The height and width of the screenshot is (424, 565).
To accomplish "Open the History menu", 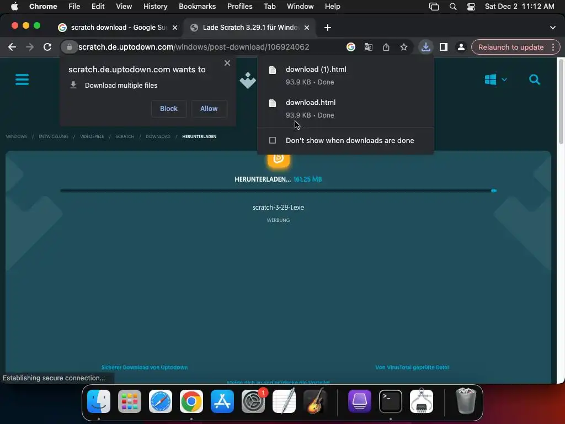I will pyautogui.click(x=155, y=7).
